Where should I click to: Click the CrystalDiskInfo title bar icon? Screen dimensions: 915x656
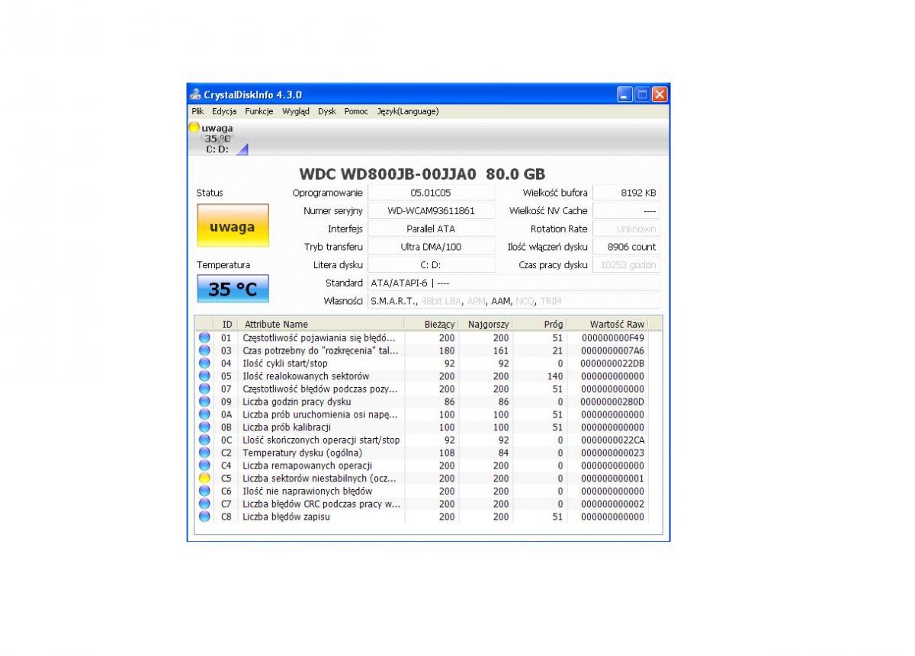point(196,94)
